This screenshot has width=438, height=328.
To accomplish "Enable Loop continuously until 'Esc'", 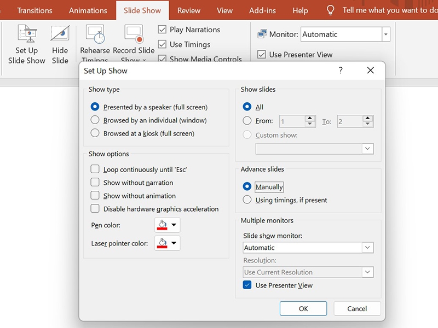I will 94,169.
